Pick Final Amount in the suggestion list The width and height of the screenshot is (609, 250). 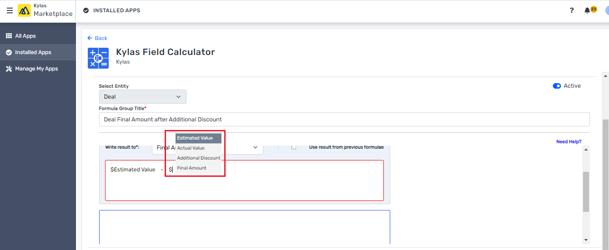point(192,168)
